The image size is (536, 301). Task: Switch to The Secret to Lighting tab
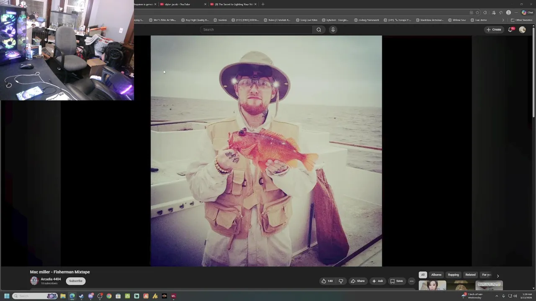(233, 4)
